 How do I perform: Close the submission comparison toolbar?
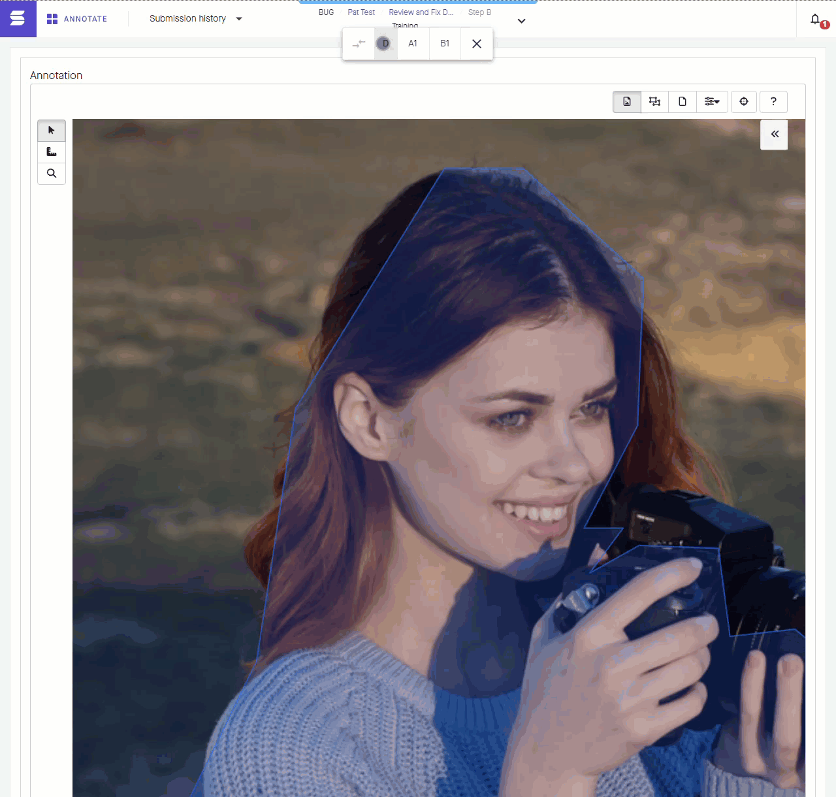click(x=477, y=44)
